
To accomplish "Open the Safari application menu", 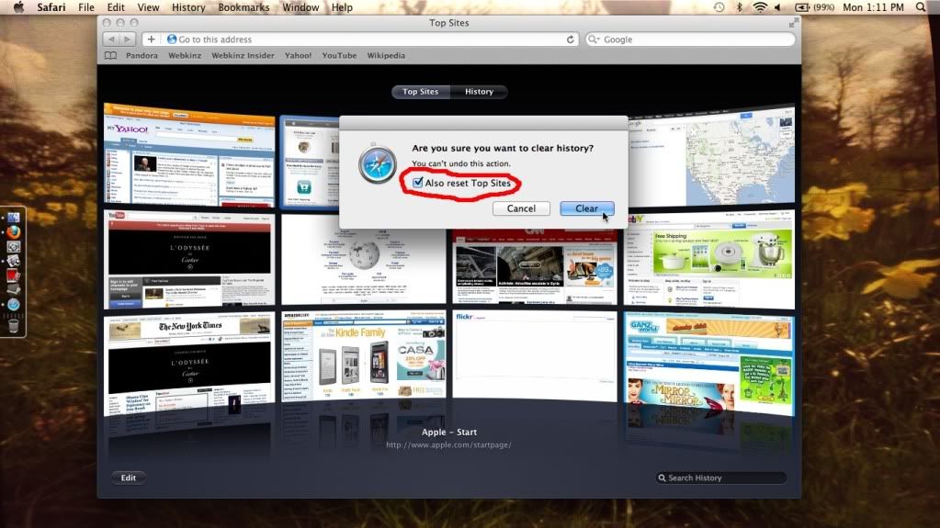I will (51, 7).
